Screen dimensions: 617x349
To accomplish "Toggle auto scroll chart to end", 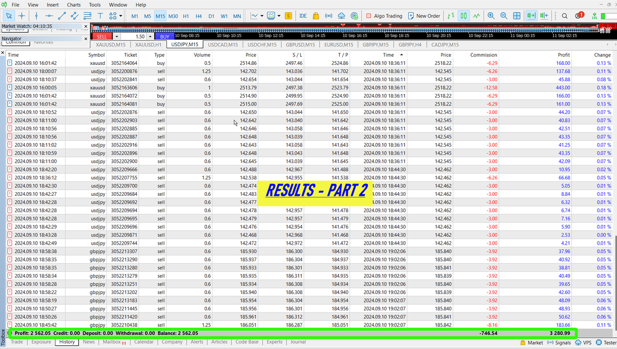I will (x=532, y=16).
